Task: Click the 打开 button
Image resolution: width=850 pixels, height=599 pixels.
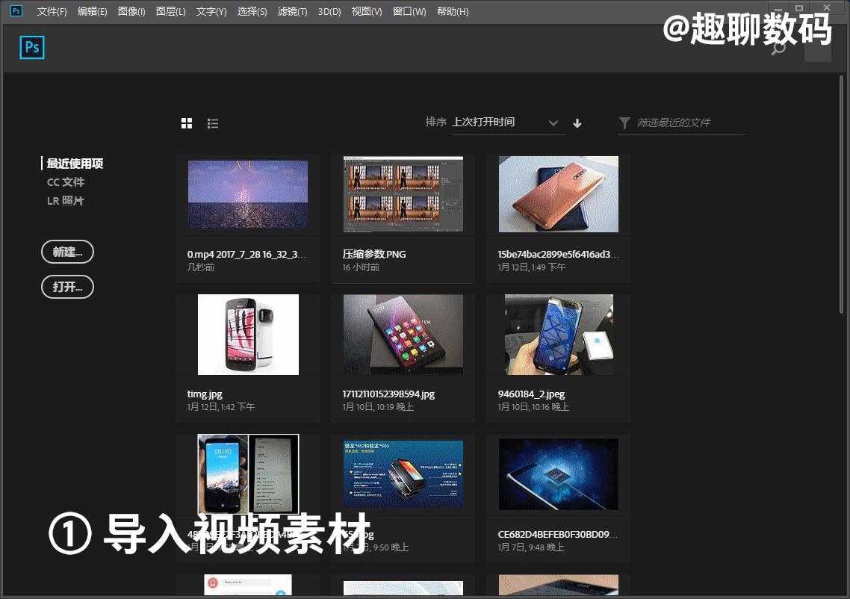Action: (67, 287)
